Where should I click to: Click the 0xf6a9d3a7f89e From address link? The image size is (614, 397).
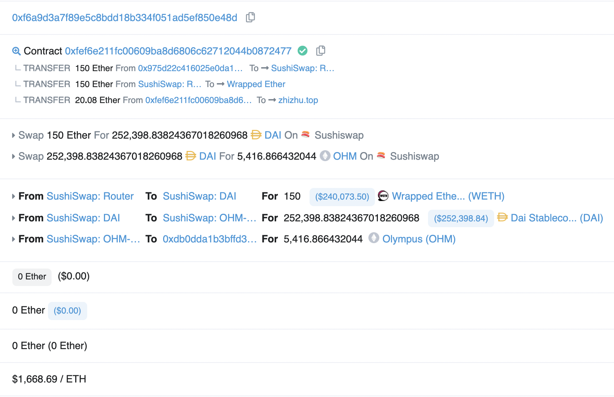coord(125,18)
